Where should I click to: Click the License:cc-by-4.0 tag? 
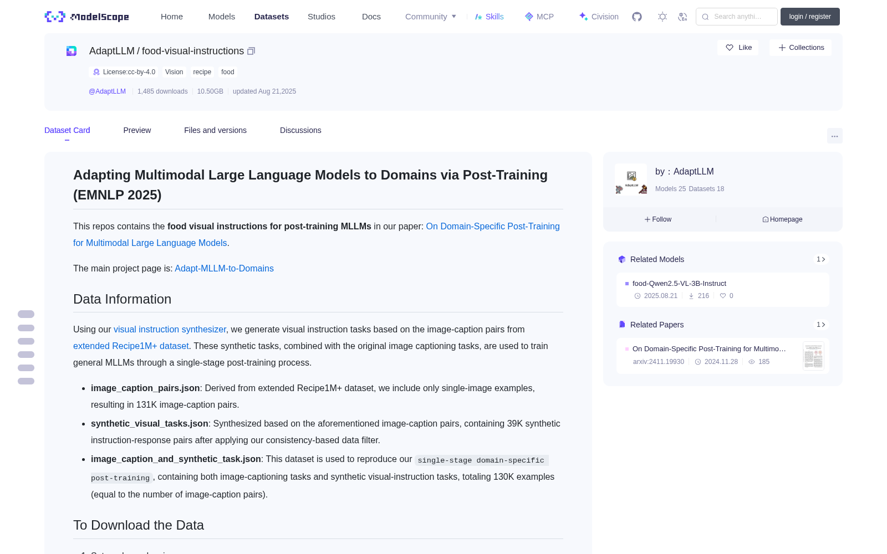click(125, 72)
